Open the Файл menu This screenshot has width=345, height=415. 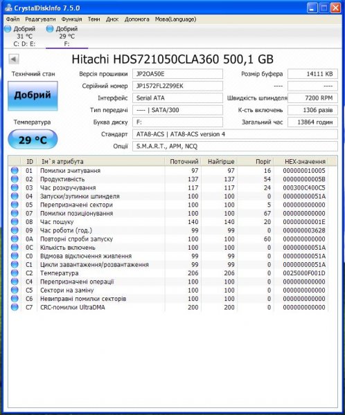click(x=12, y=19)
